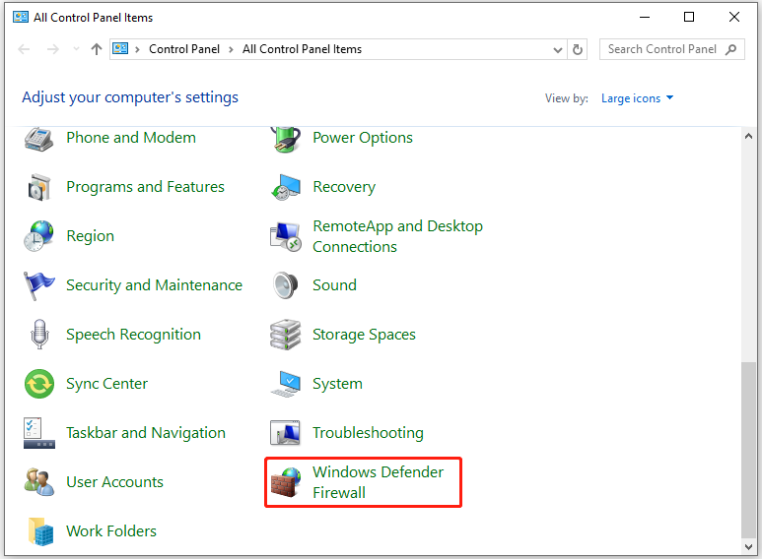Open the Security and Maintenance flag icon

coord(38,285)
